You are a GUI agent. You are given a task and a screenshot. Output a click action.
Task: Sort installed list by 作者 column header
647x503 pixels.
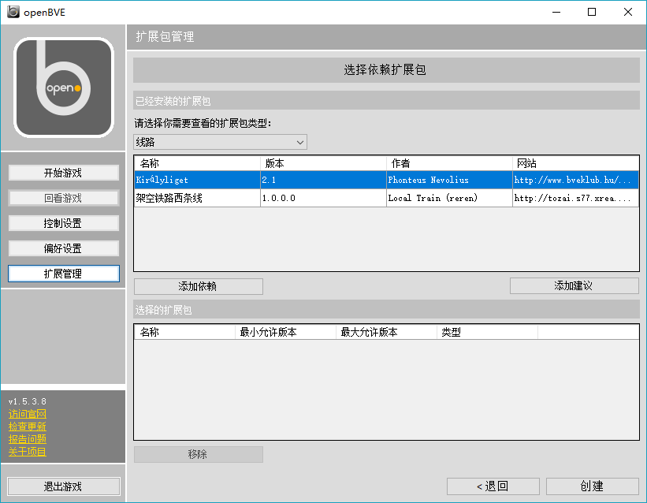(x=449, y=163)
